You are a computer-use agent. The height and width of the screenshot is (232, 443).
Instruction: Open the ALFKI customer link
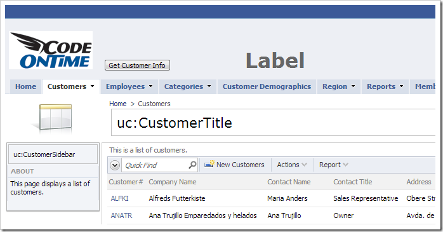pos(119,198)
